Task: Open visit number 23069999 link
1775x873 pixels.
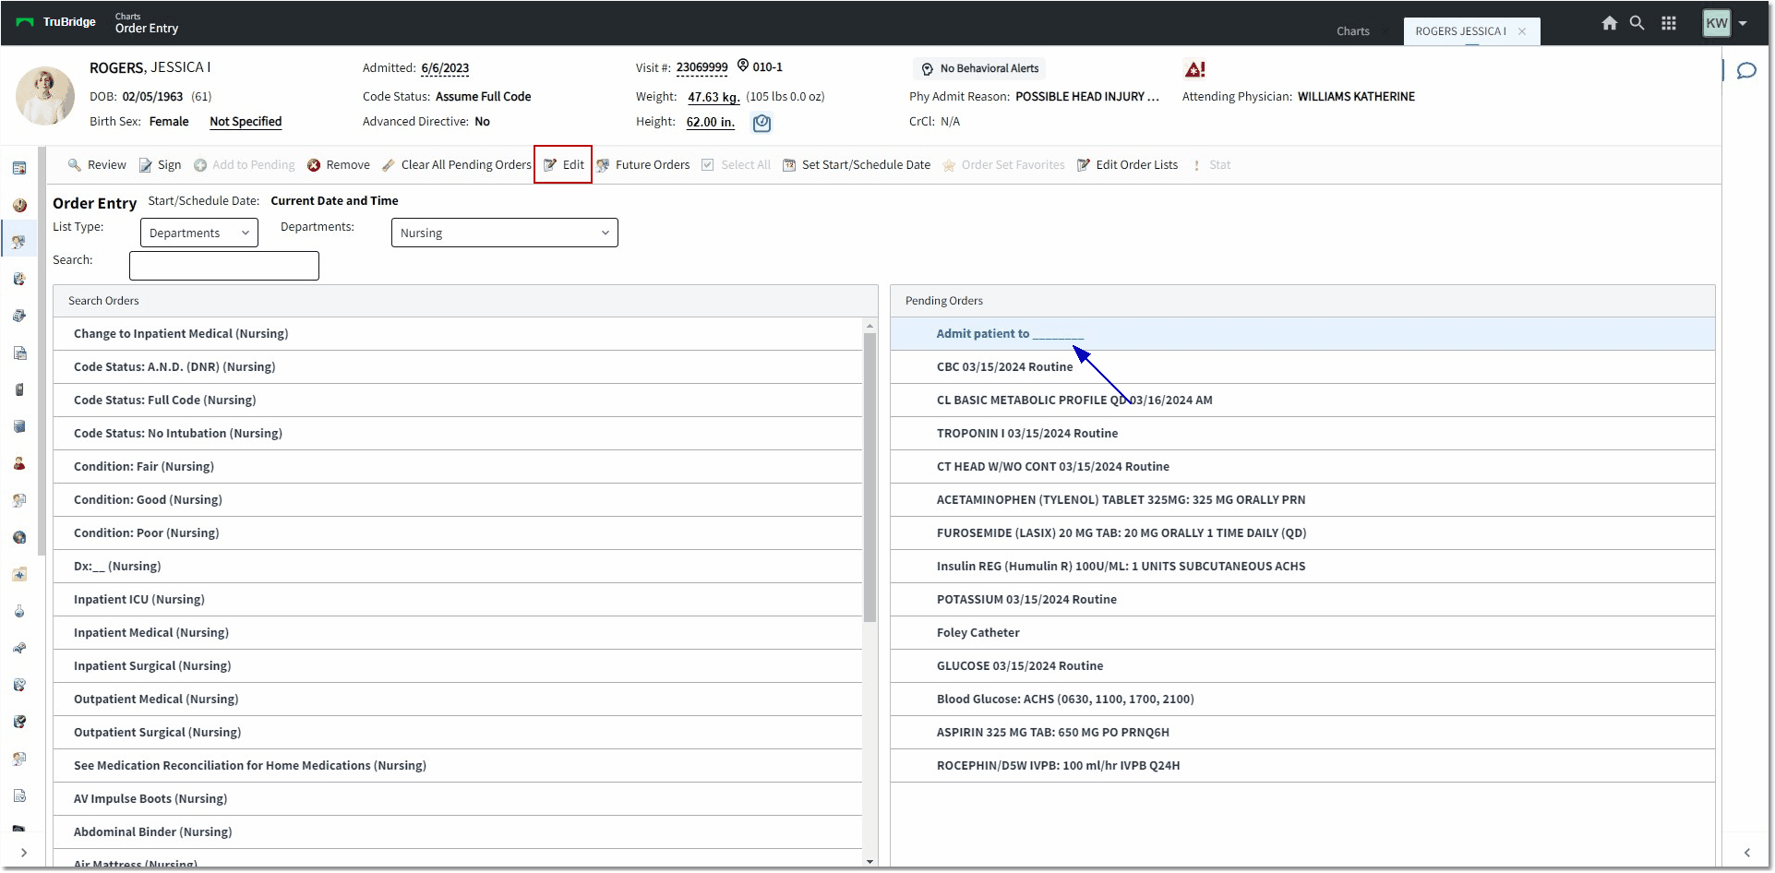Action: pyautogui.click(x=702, y=67)
